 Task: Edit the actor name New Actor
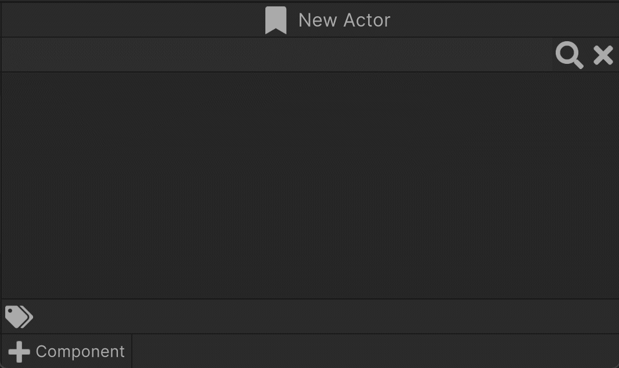344,20
